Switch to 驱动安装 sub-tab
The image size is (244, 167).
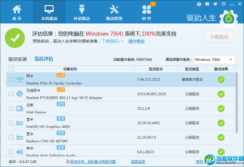pyautogui.click(x=18, y=59)
